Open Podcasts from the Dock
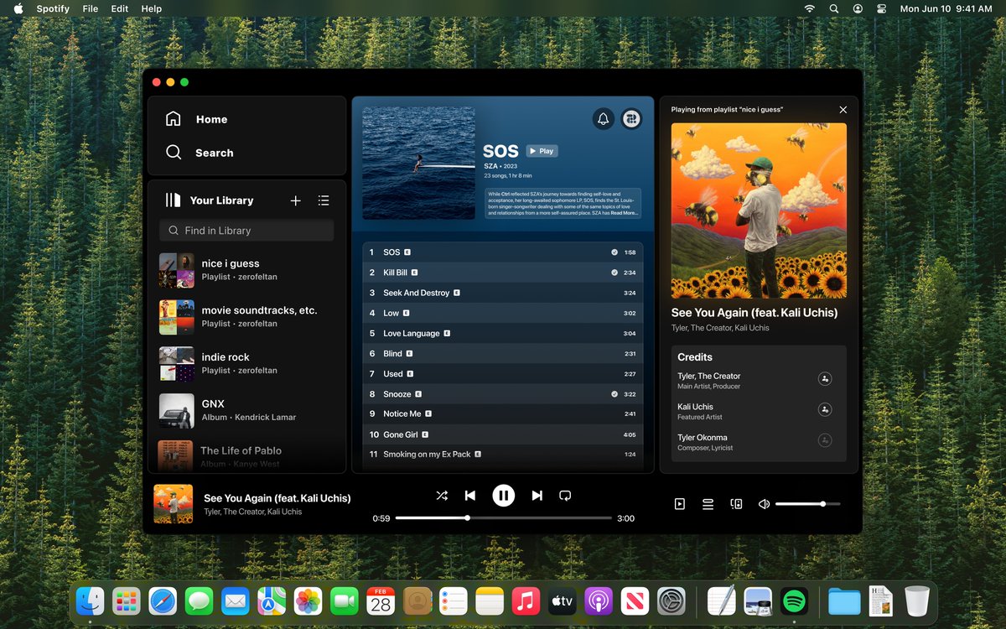This screenshot has width=1006, height=629. (599, 600)
